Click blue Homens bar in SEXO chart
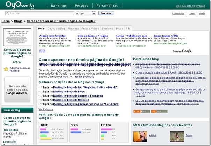 click(76, 132)
